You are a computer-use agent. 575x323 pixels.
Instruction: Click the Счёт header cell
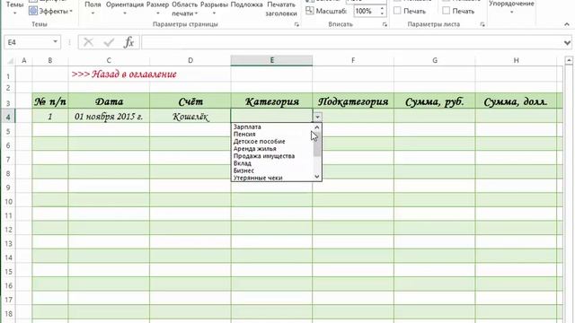(190, 101)
